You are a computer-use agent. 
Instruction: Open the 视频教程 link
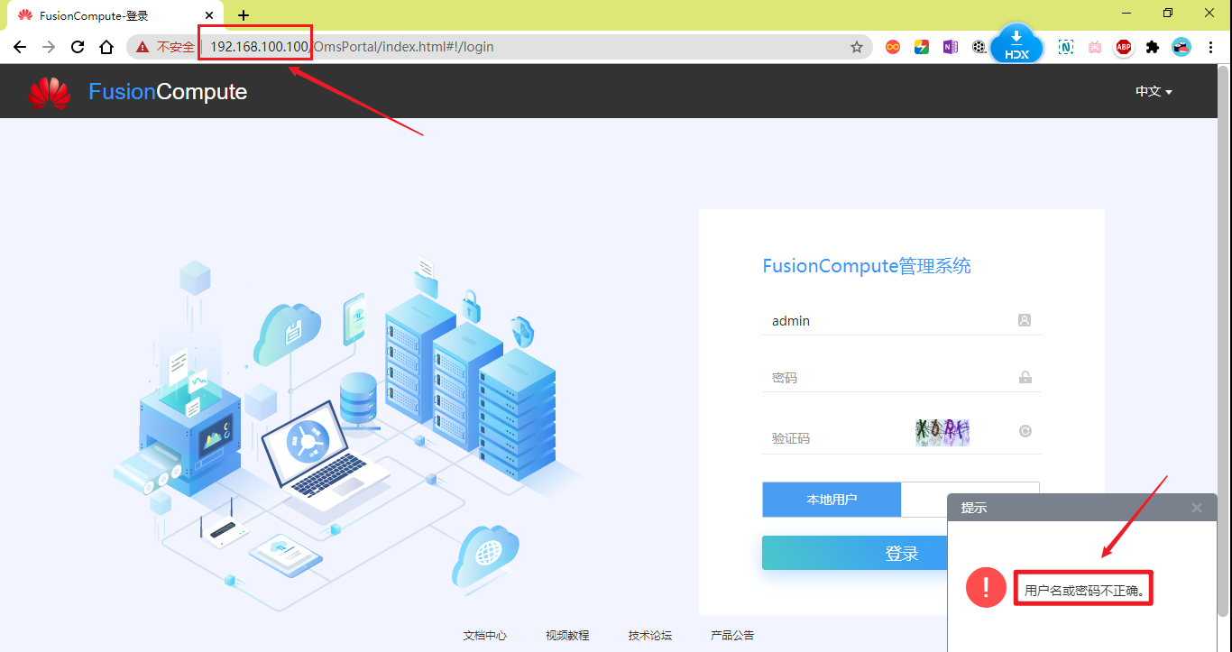(567, 635)
